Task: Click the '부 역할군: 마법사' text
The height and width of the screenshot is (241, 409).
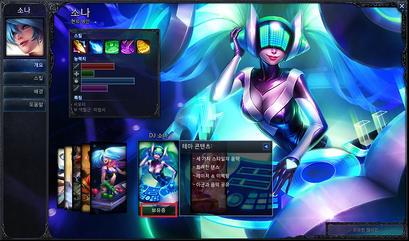Action: tap(90, 110)
